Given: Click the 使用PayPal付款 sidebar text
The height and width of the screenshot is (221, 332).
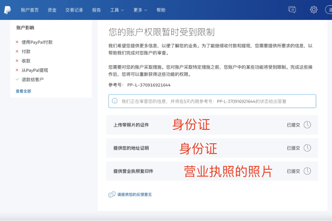Looking at the screenshot, I should pyautogui.click(x=37, y=42).
